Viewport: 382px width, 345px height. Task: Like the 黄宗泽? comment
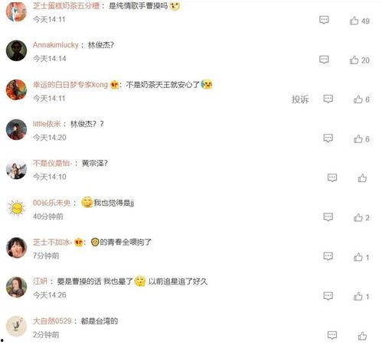(x=362, y=178)
